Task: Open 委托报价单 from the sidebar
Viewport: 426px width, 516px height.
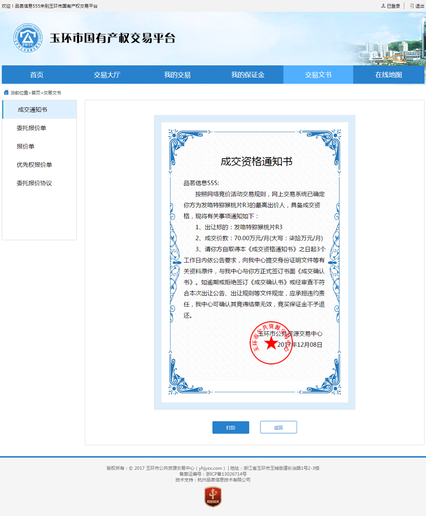Action: (31, 128)
